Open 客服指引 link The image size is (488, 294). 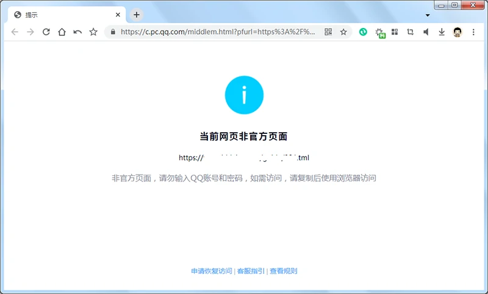[x=251, y=271]
